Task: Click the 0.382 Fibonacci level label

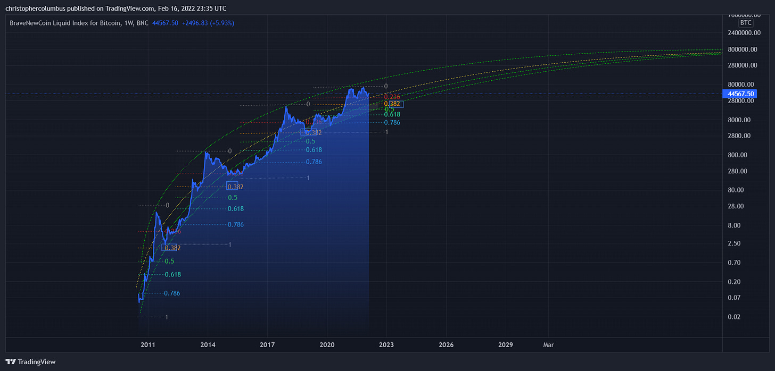Action: pyautogui.click(x=393, y=104)
